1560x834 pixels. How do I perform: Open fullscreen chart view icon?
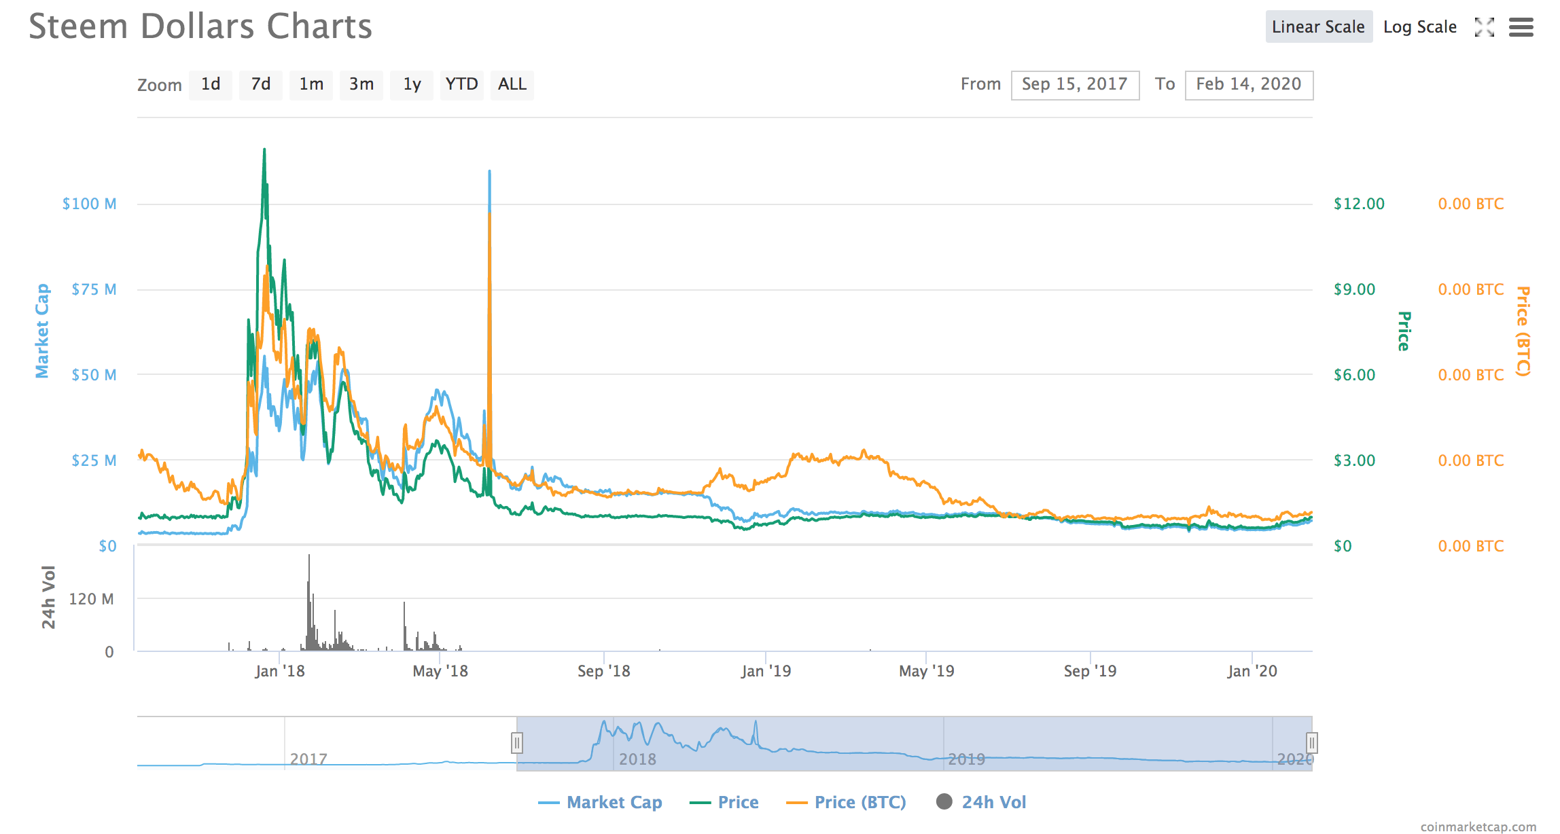tap(1485, 27)
